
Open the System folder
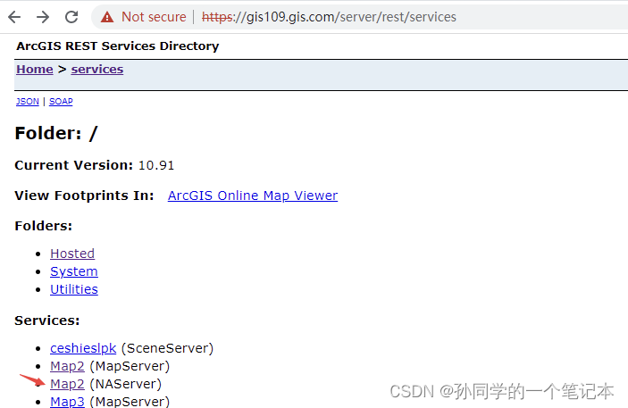(x=74, y=271)
